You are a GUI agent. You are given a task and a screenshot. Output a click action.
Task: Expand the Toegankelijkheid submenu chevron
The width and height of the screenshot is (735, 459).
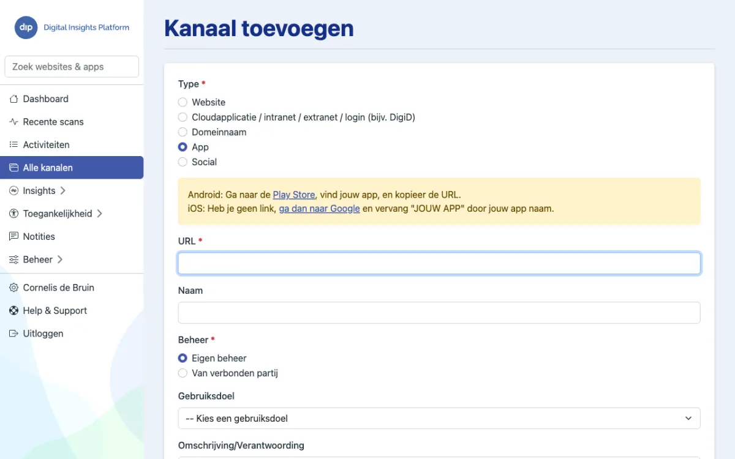99,214
